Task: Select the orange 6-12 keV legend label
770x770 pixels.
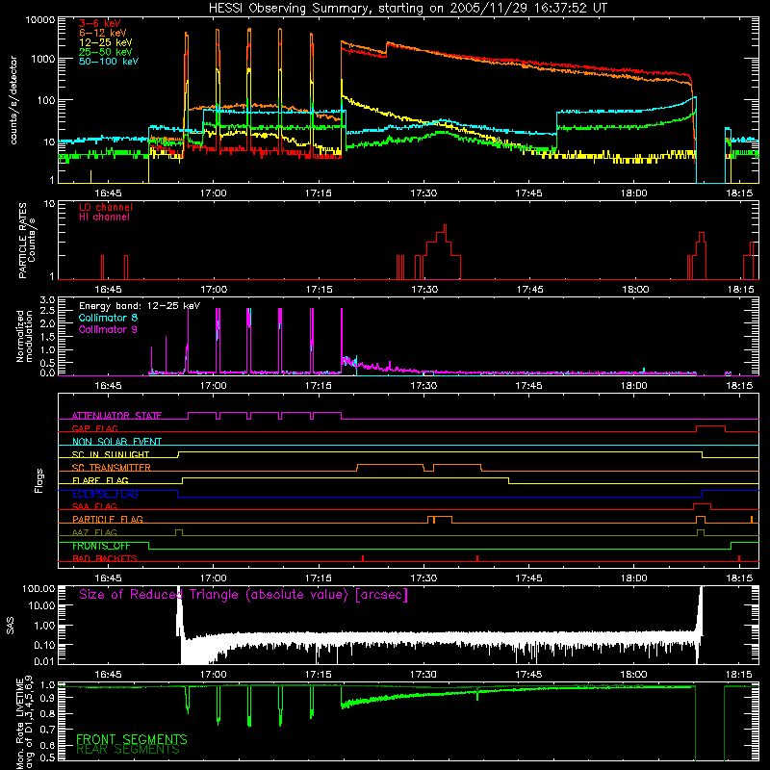Action: [103, 33]
